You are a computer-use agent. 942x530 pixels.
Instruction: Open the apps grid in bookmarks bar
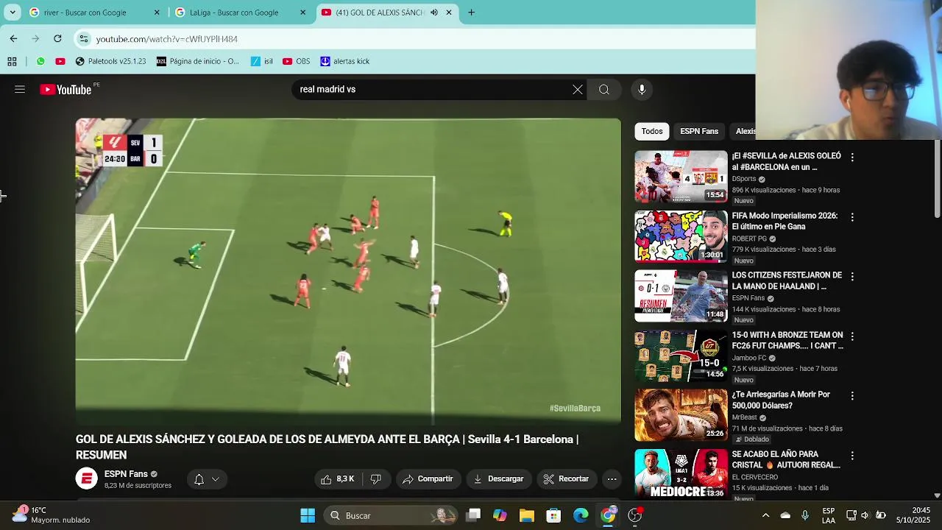coord(12,61)
